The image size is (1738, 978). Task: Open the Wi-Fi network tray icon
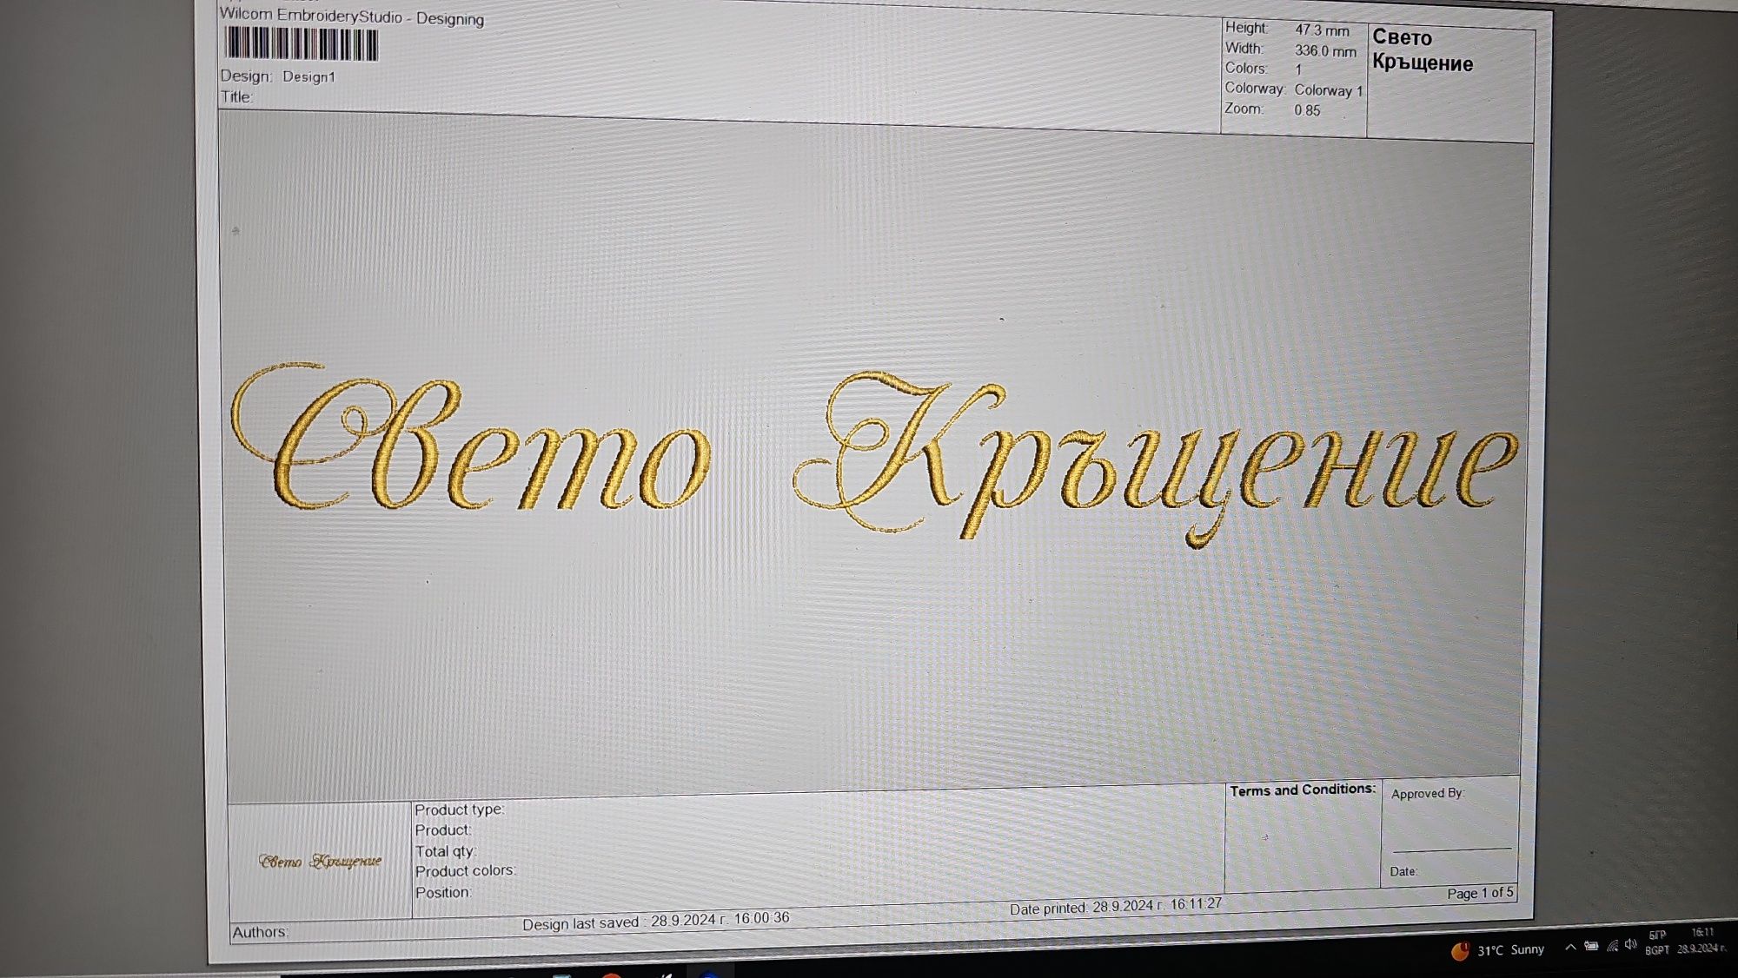(x=1612, y=946)
